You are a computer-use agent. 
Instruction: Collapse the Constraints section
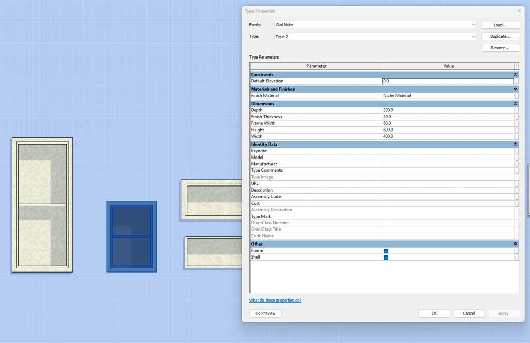(516, 75)
